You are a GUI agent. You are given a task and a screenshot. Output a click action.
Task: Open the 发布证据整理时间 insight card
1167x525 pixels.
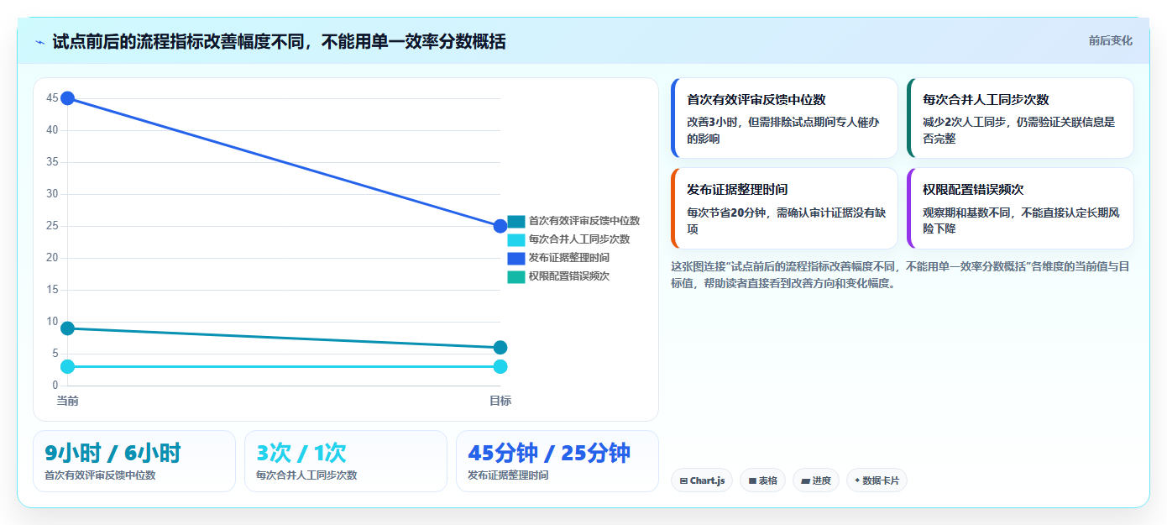pyautogui.click(x=784, y=208)
